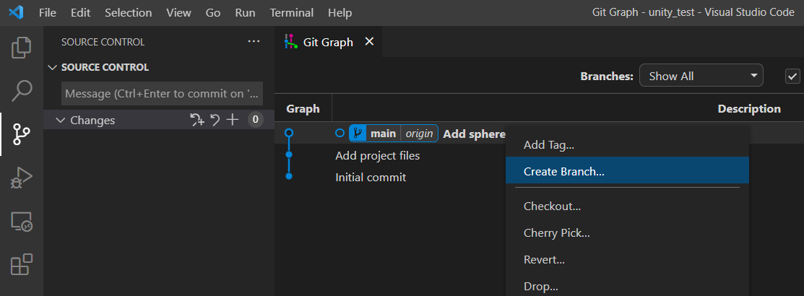Stage all changes with the plus icon
Viewport: 804px width, 296px height.
[x=233, y=121]
